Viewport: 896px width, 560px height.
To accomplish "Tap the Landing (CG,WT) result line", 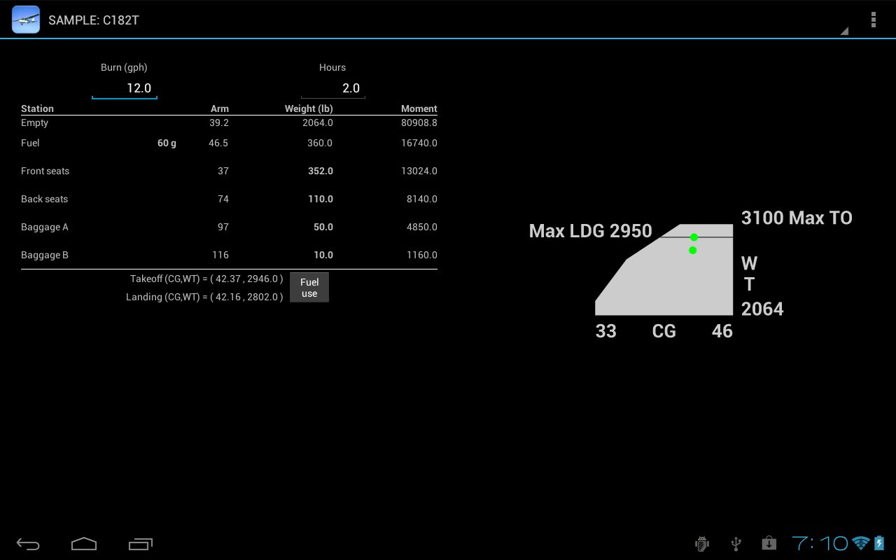I will [x=204, y=297].
